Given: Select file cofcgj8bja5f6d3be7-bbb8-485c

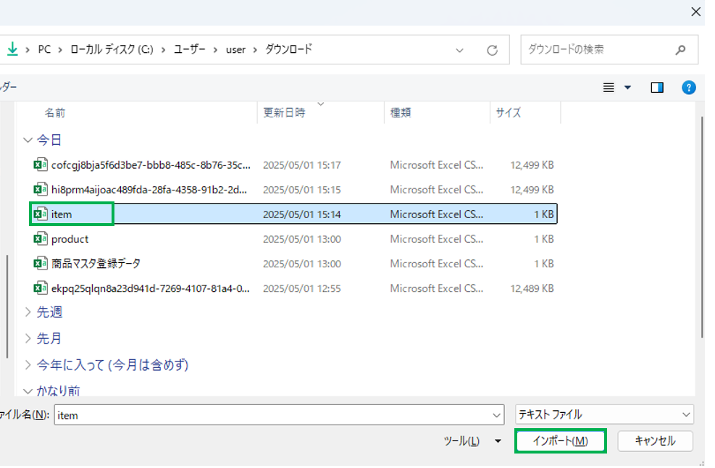Looking at the screenshot, I should point(151,165).
